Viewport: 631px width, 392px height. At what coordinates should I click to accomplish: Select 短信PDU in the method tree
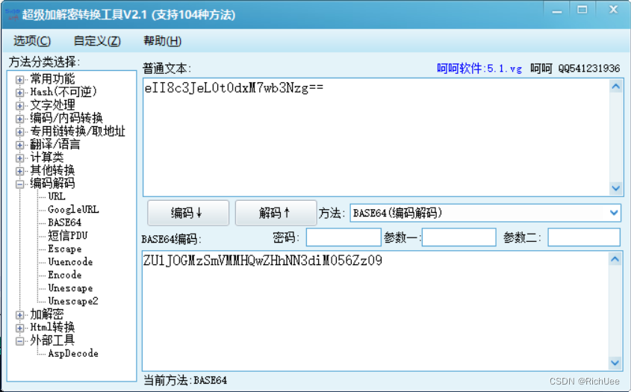tap(68, 235)
